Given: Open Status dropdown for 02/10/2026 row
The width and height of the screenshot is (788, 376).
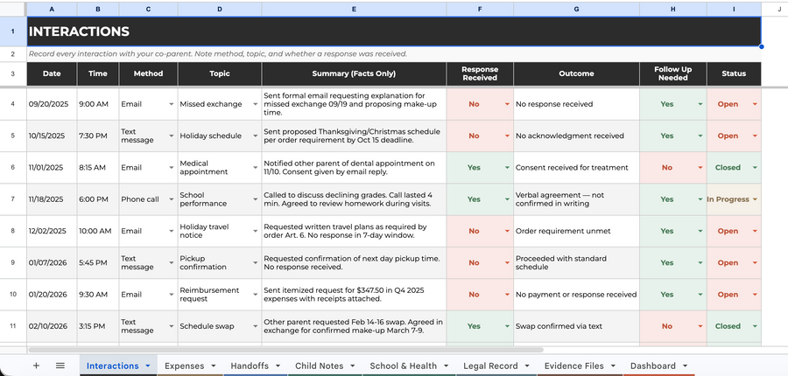Looking at the screenshot, I should 755,326.
